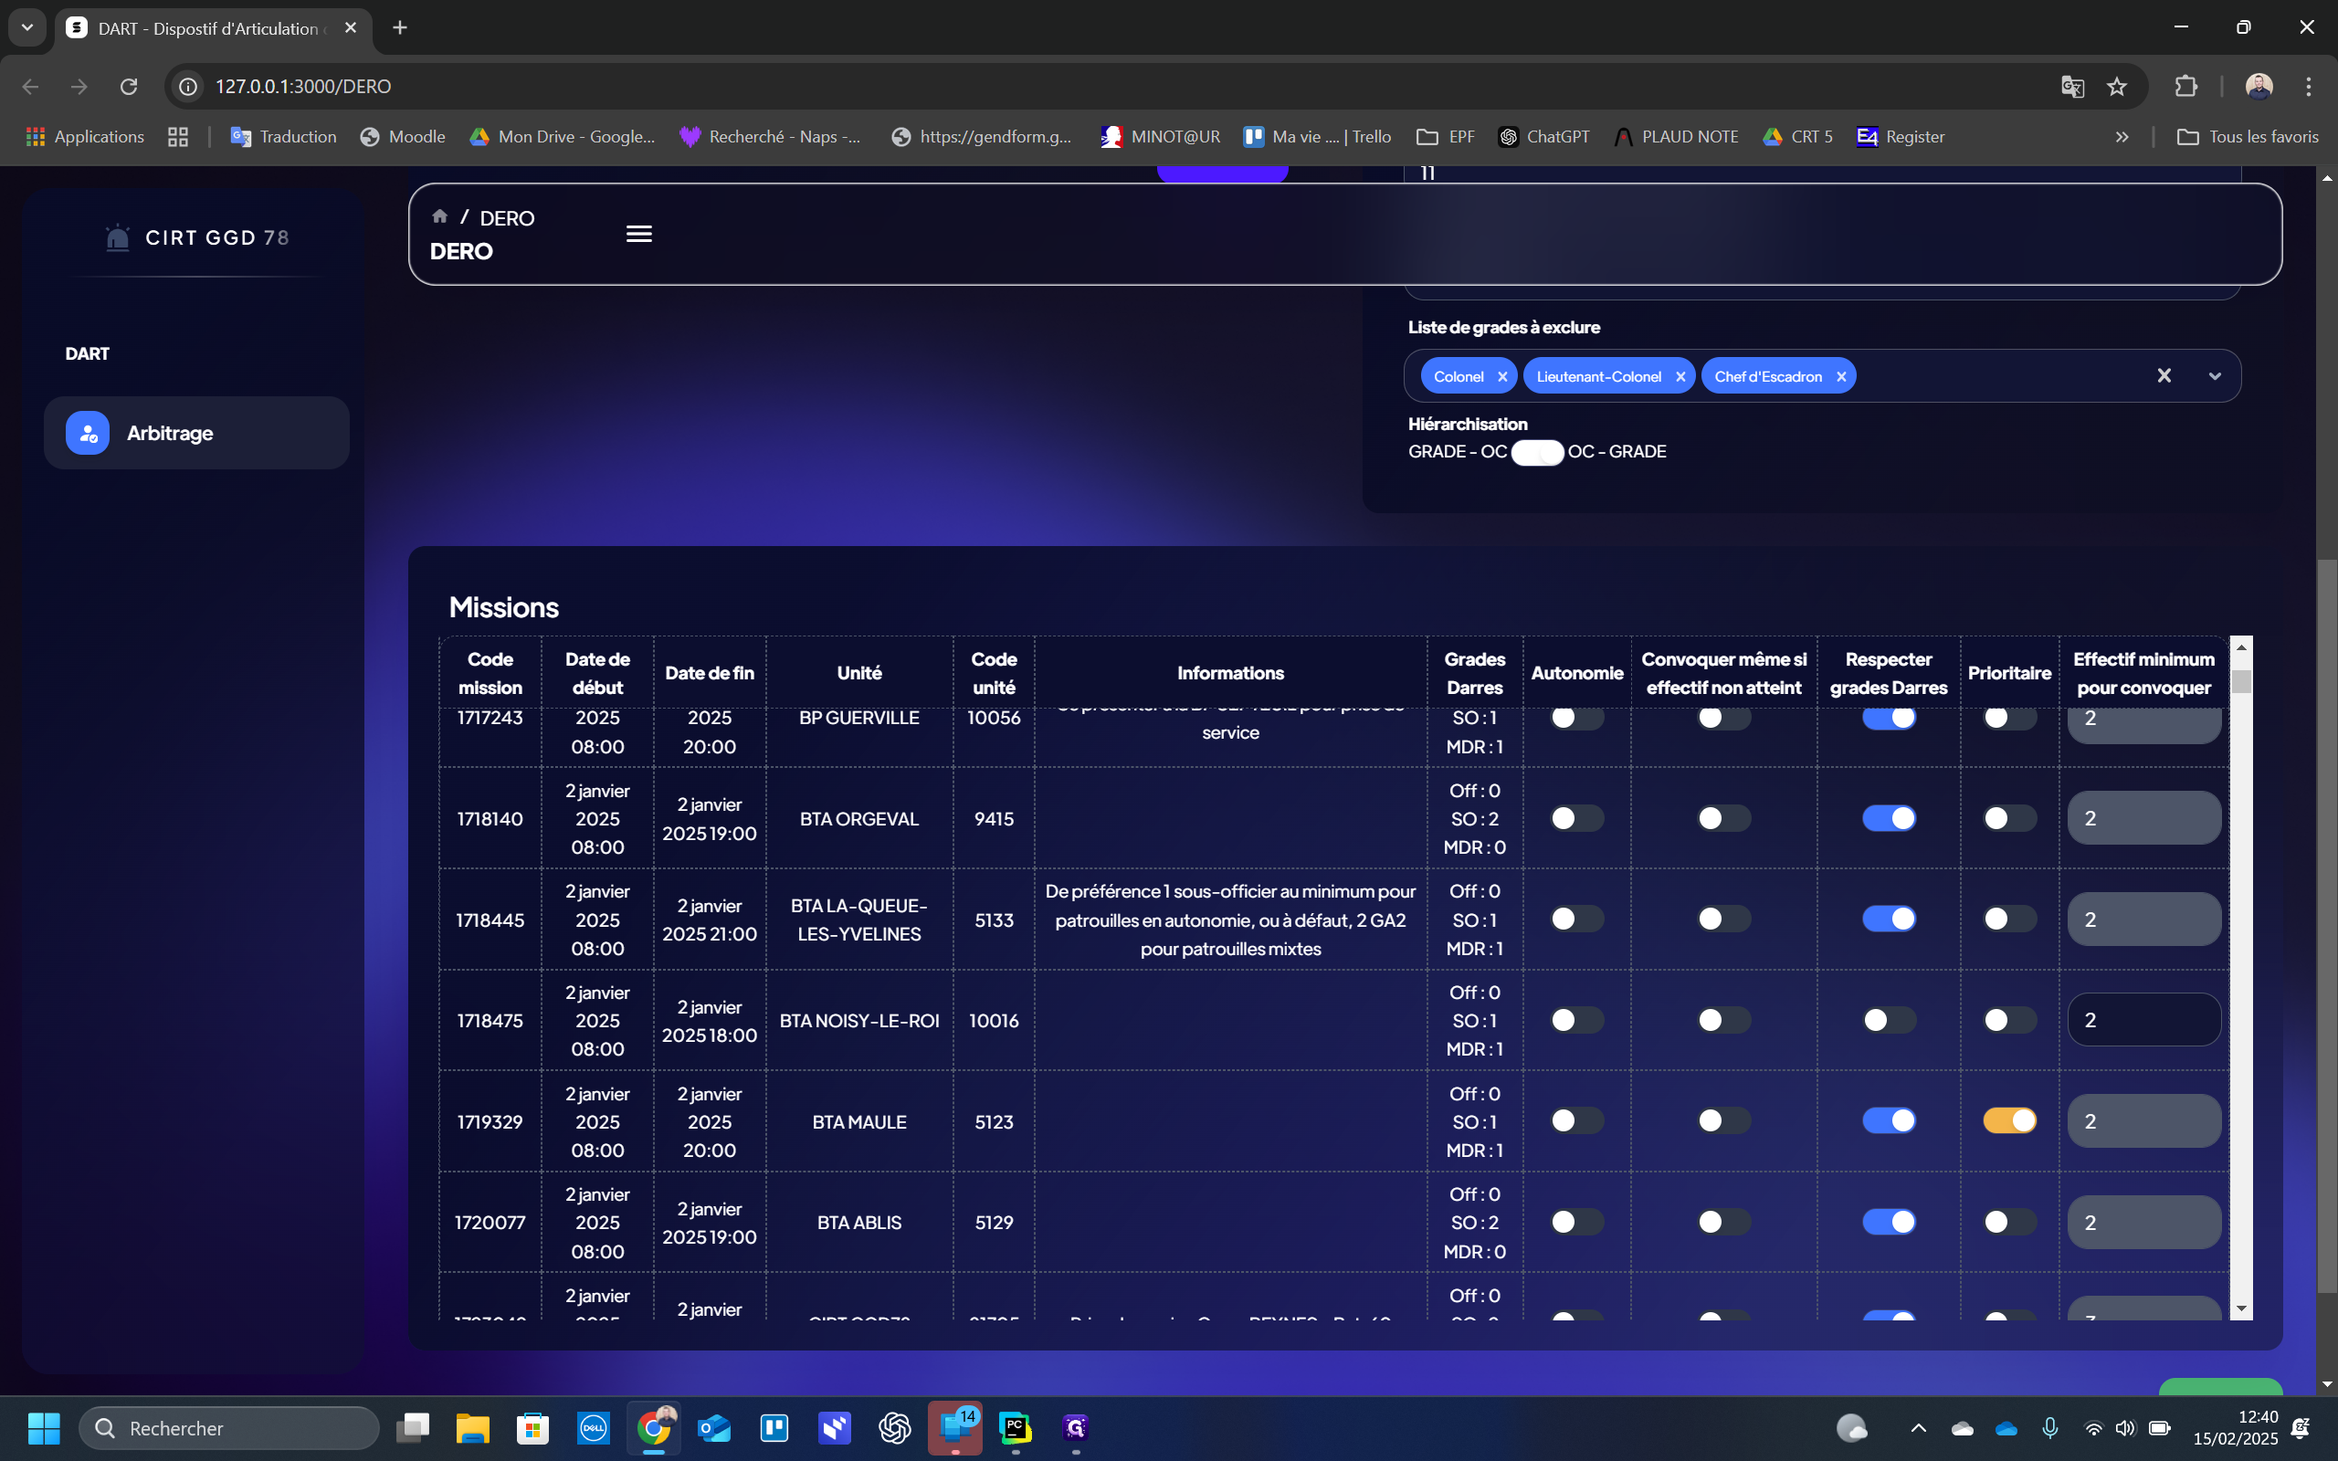Viewport: 2338px width, 1461px height.
Task: Click the Missions table scrollbar up arrow
Action: [2241, 646]
